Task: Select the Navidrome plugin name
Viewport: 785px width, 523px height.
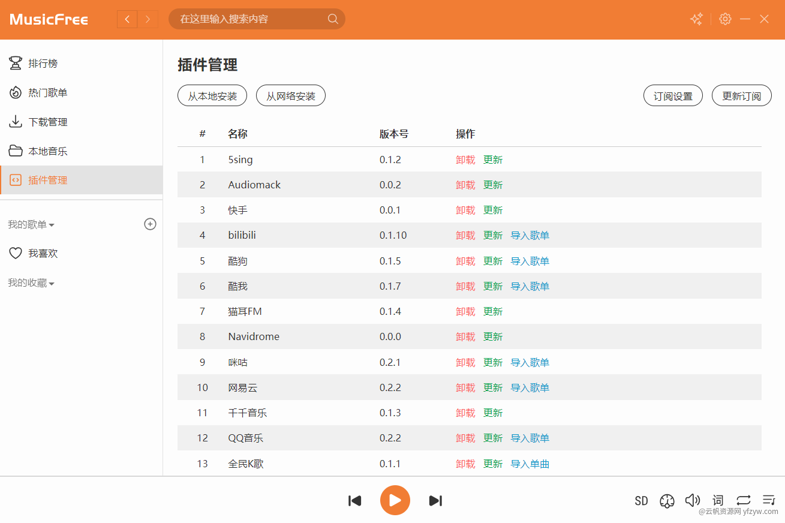Action: tap(254, 336)
